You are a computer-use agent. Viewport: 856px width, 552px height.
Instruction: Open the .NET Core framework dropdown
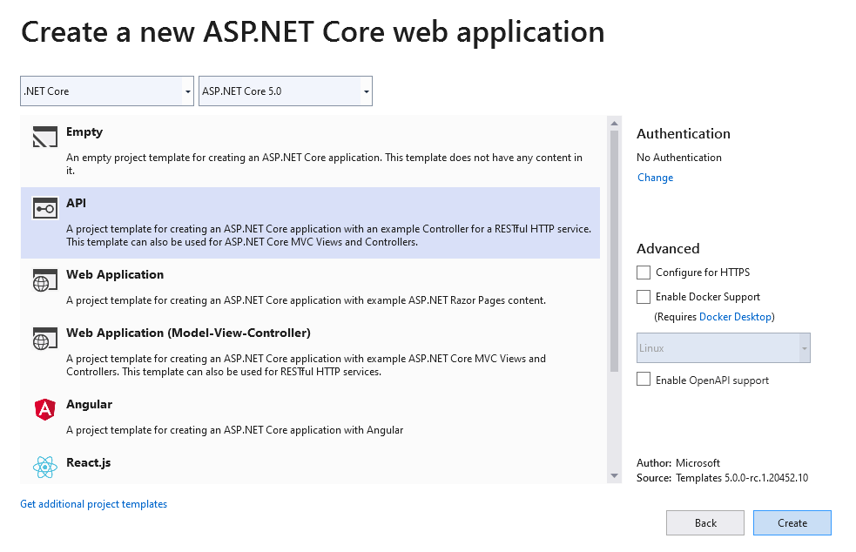[107, 91]
